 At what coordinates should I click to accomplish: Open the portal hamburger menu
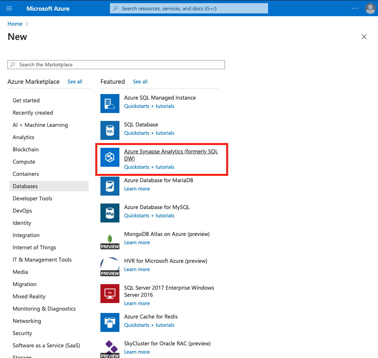(x=9, y=8)
